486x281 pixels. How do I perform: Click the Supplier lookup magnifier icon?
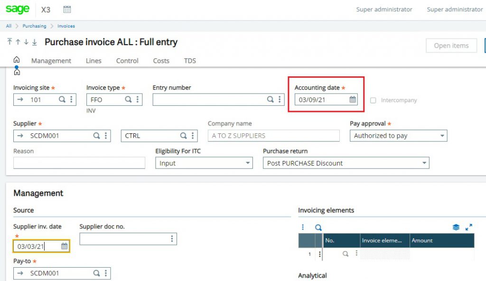pos(96,136)
